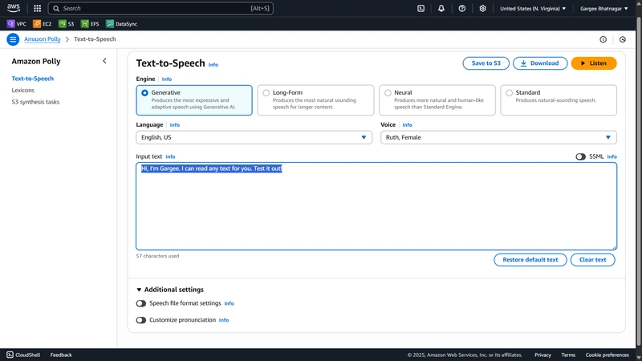
Task: Toggle the SSML switch
Action: coord(580,156)
